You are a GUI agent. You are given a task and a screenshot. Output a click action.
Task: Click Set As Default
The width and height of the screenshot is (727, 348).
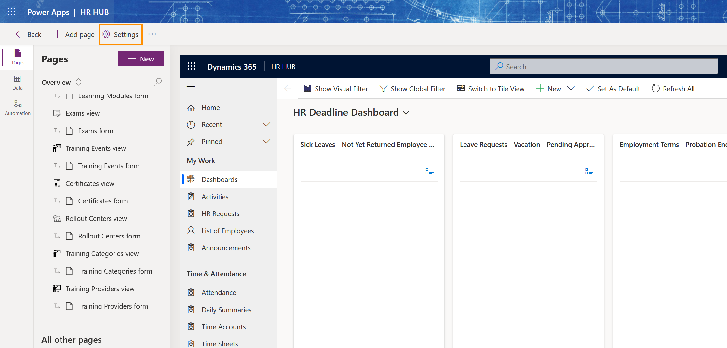613,89
